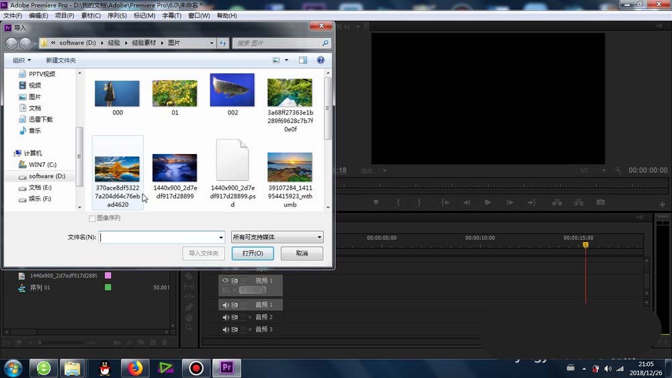Open the filename combo box dropdown arrow
The height and width of the screenshot is (378, 672).
pyautogui.click(x=220, y=237)
